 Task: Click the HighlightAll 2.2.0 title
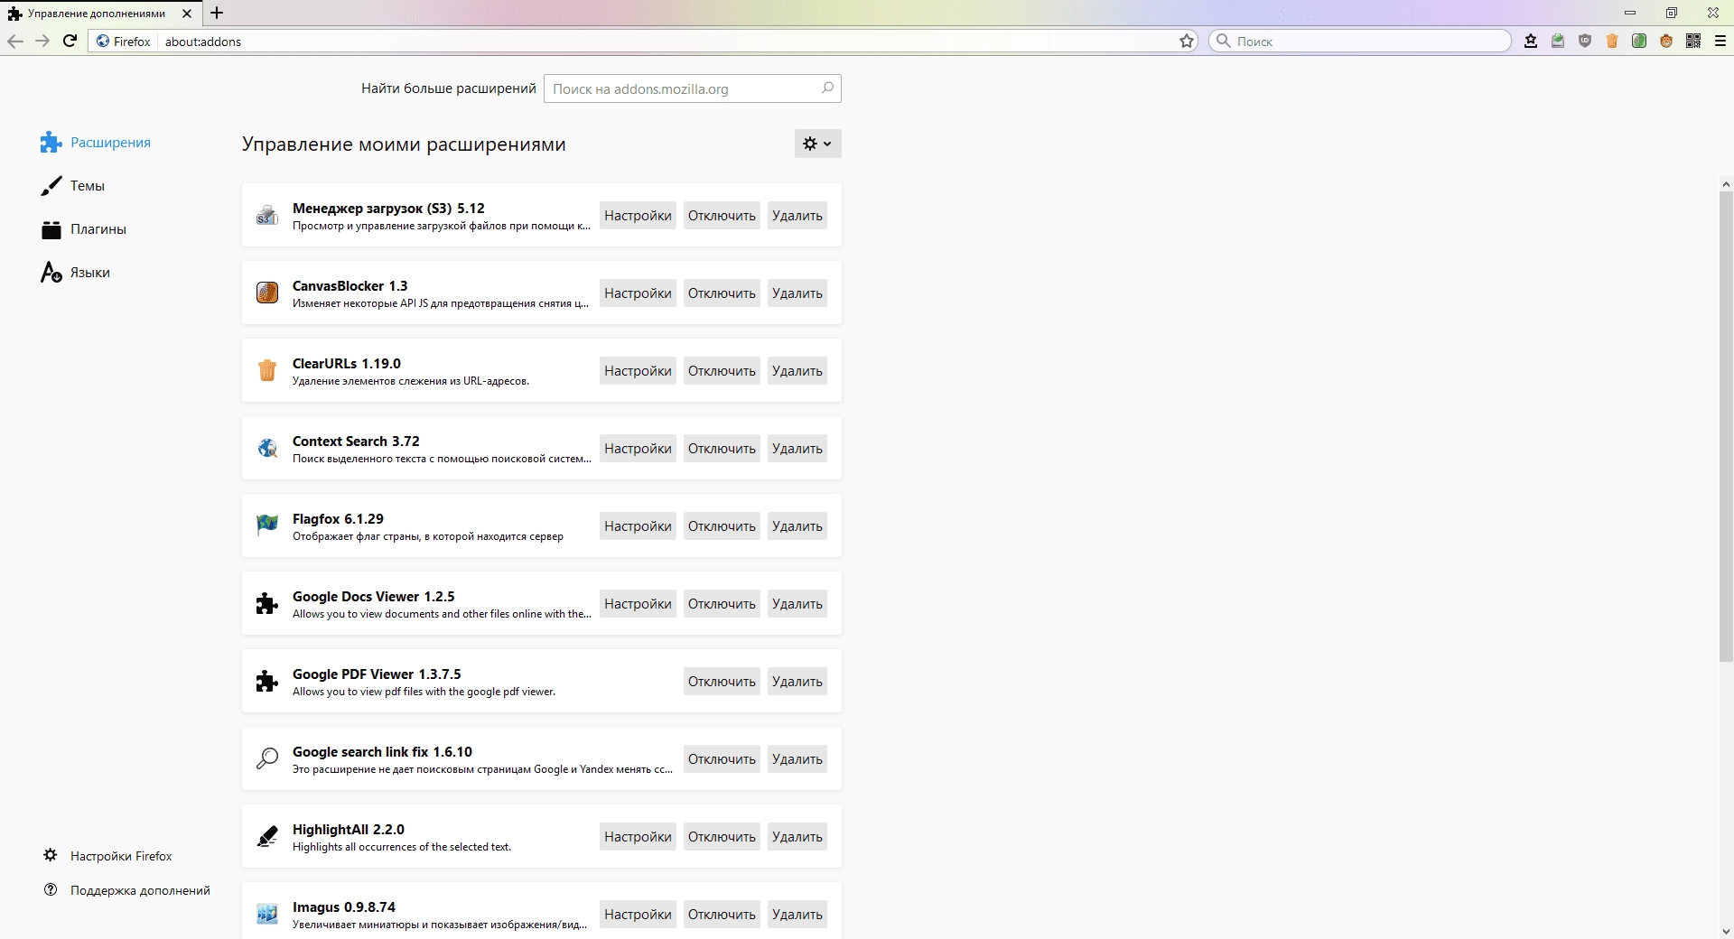(x=349, y=829)
